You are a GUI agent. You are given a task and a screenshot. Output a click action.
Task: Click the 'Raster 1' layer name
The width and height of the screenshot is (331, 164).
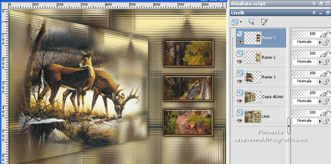[269, 77]
